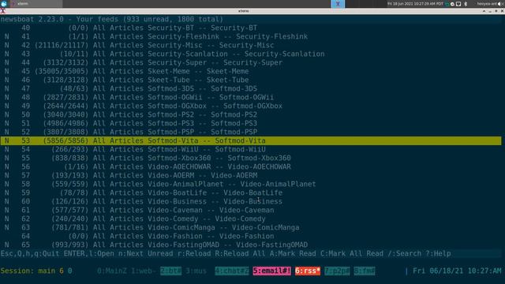Select feed row 44 Security-Super
Viewport: 505px width, 284px height.
(251, 63)
